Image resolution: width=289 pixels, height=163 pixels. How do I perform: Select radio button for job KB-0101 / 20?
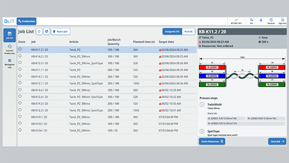20,117
